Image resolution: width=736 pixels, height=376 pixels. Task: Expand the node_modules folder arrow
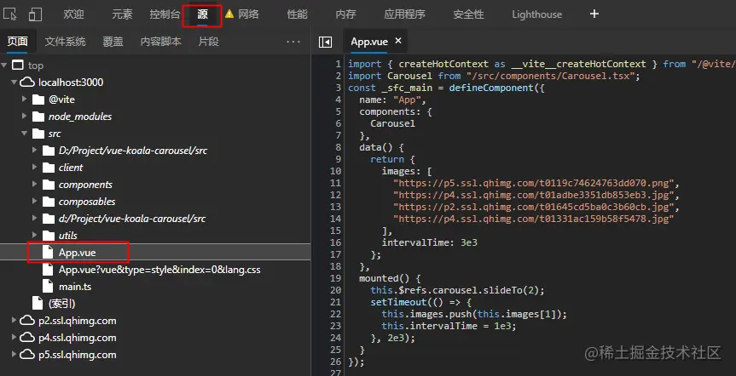coord(25,117)
